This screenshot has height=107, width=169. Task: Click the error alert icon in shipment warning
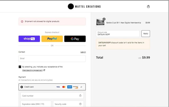(x=22, y=22)
